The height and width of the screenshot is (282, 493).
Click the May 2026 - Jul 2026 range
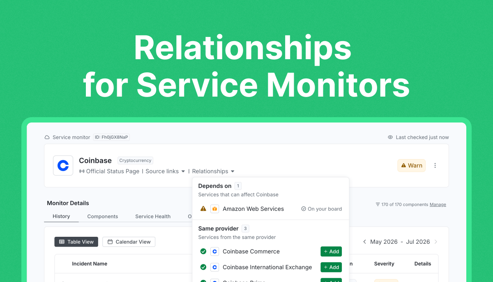(400, 242)
